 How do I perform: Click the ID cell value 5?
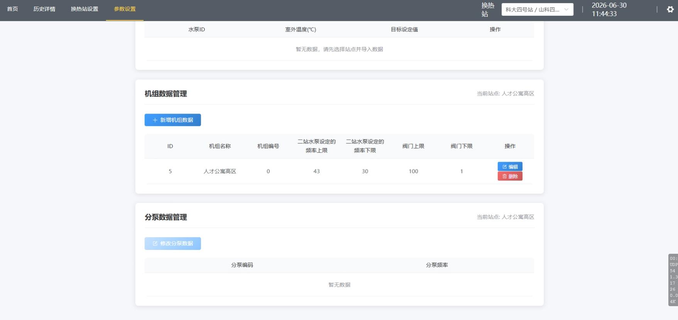click(x=170, y=171)
